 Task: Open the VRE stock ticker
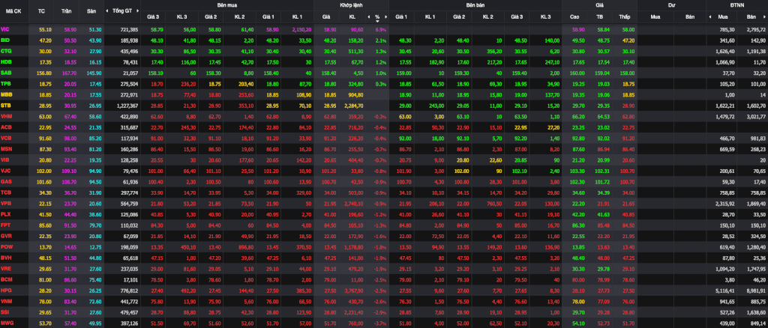6,268
